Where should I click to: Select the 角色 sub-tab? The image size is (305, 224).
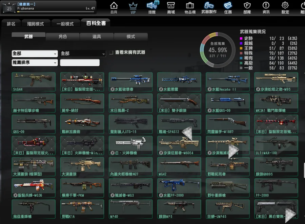63,36
